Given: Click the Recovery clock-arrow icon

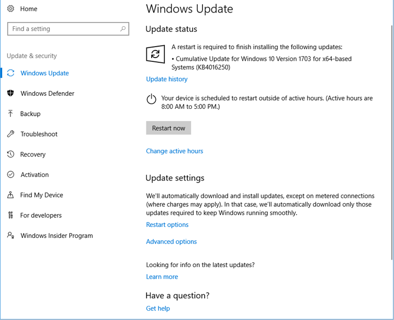Looking at the screenshot, I should (10, 154).
